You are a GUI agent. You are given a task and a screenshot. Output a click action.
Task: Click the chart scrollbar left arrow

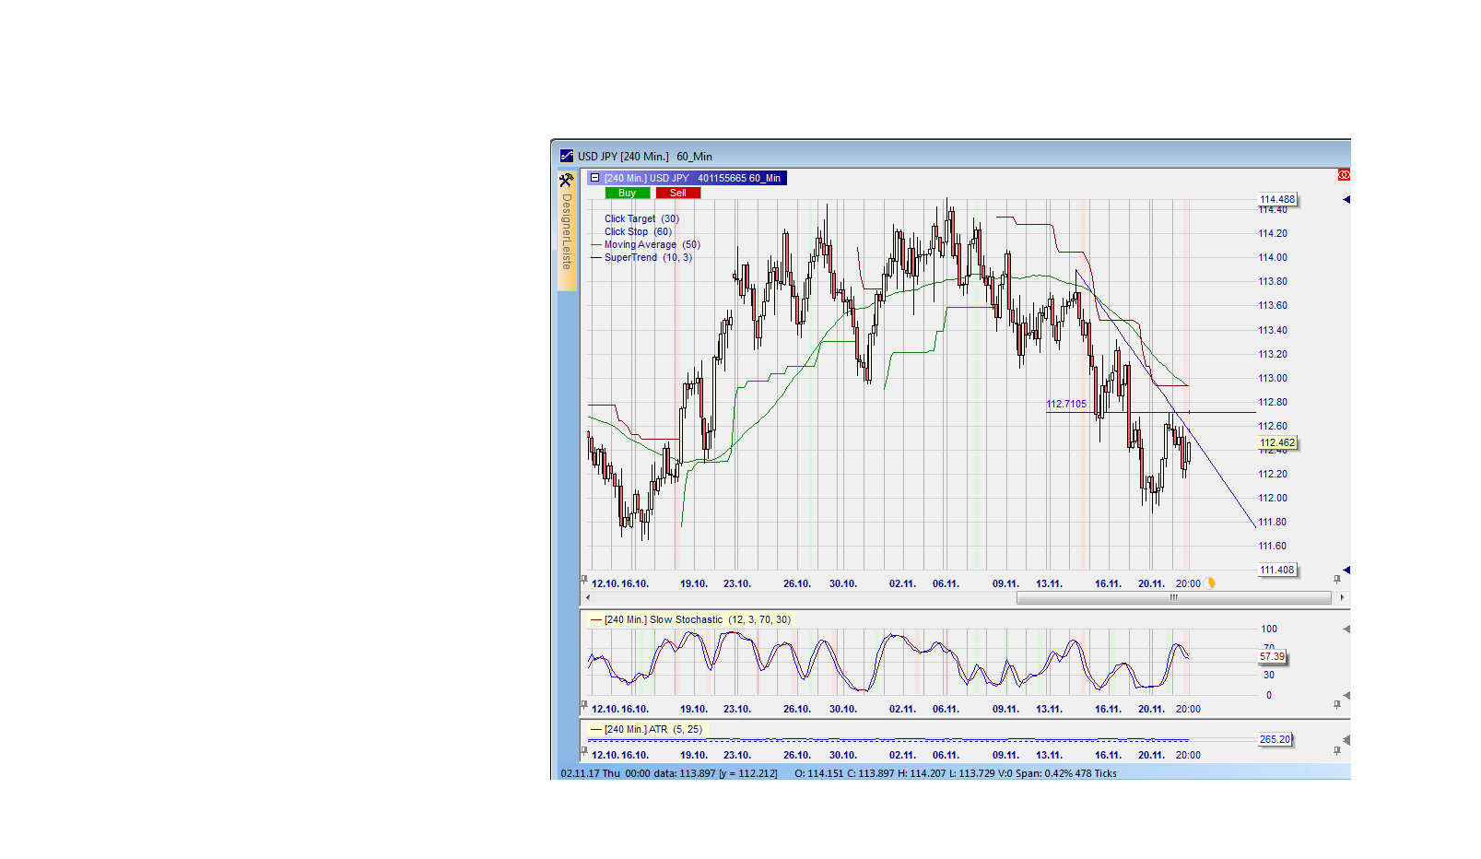[588, 598]
